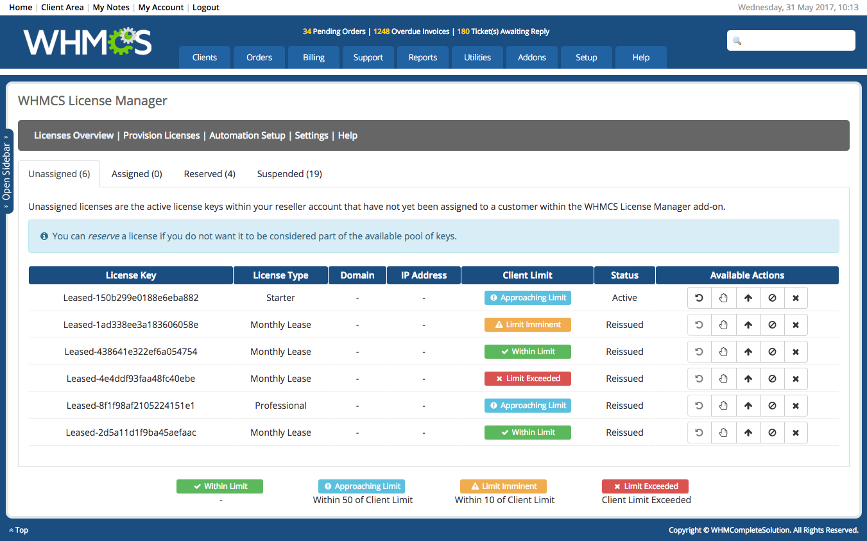Open the Utilities menu
The image size is (867, 541).
click(477, 57)
